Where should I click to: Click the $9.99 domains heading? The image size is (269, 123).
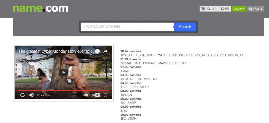coord(131,115)
